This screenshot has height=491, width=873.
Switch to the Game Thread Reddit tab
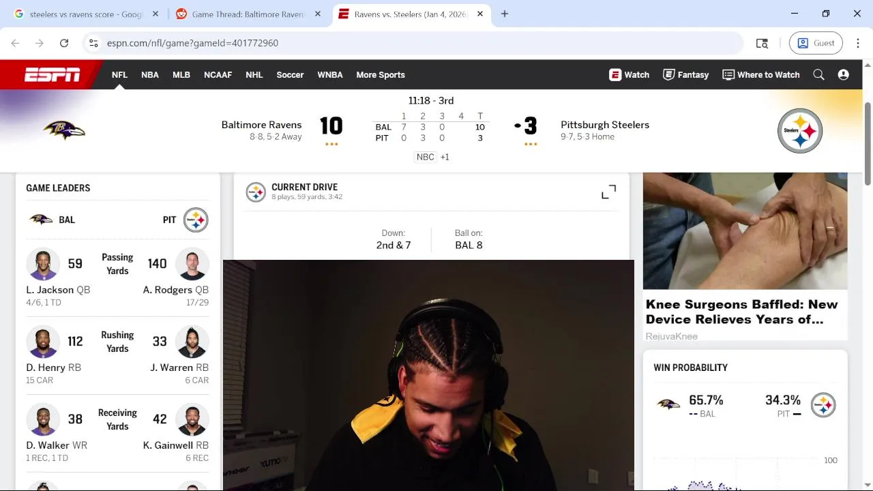point(248,14)
